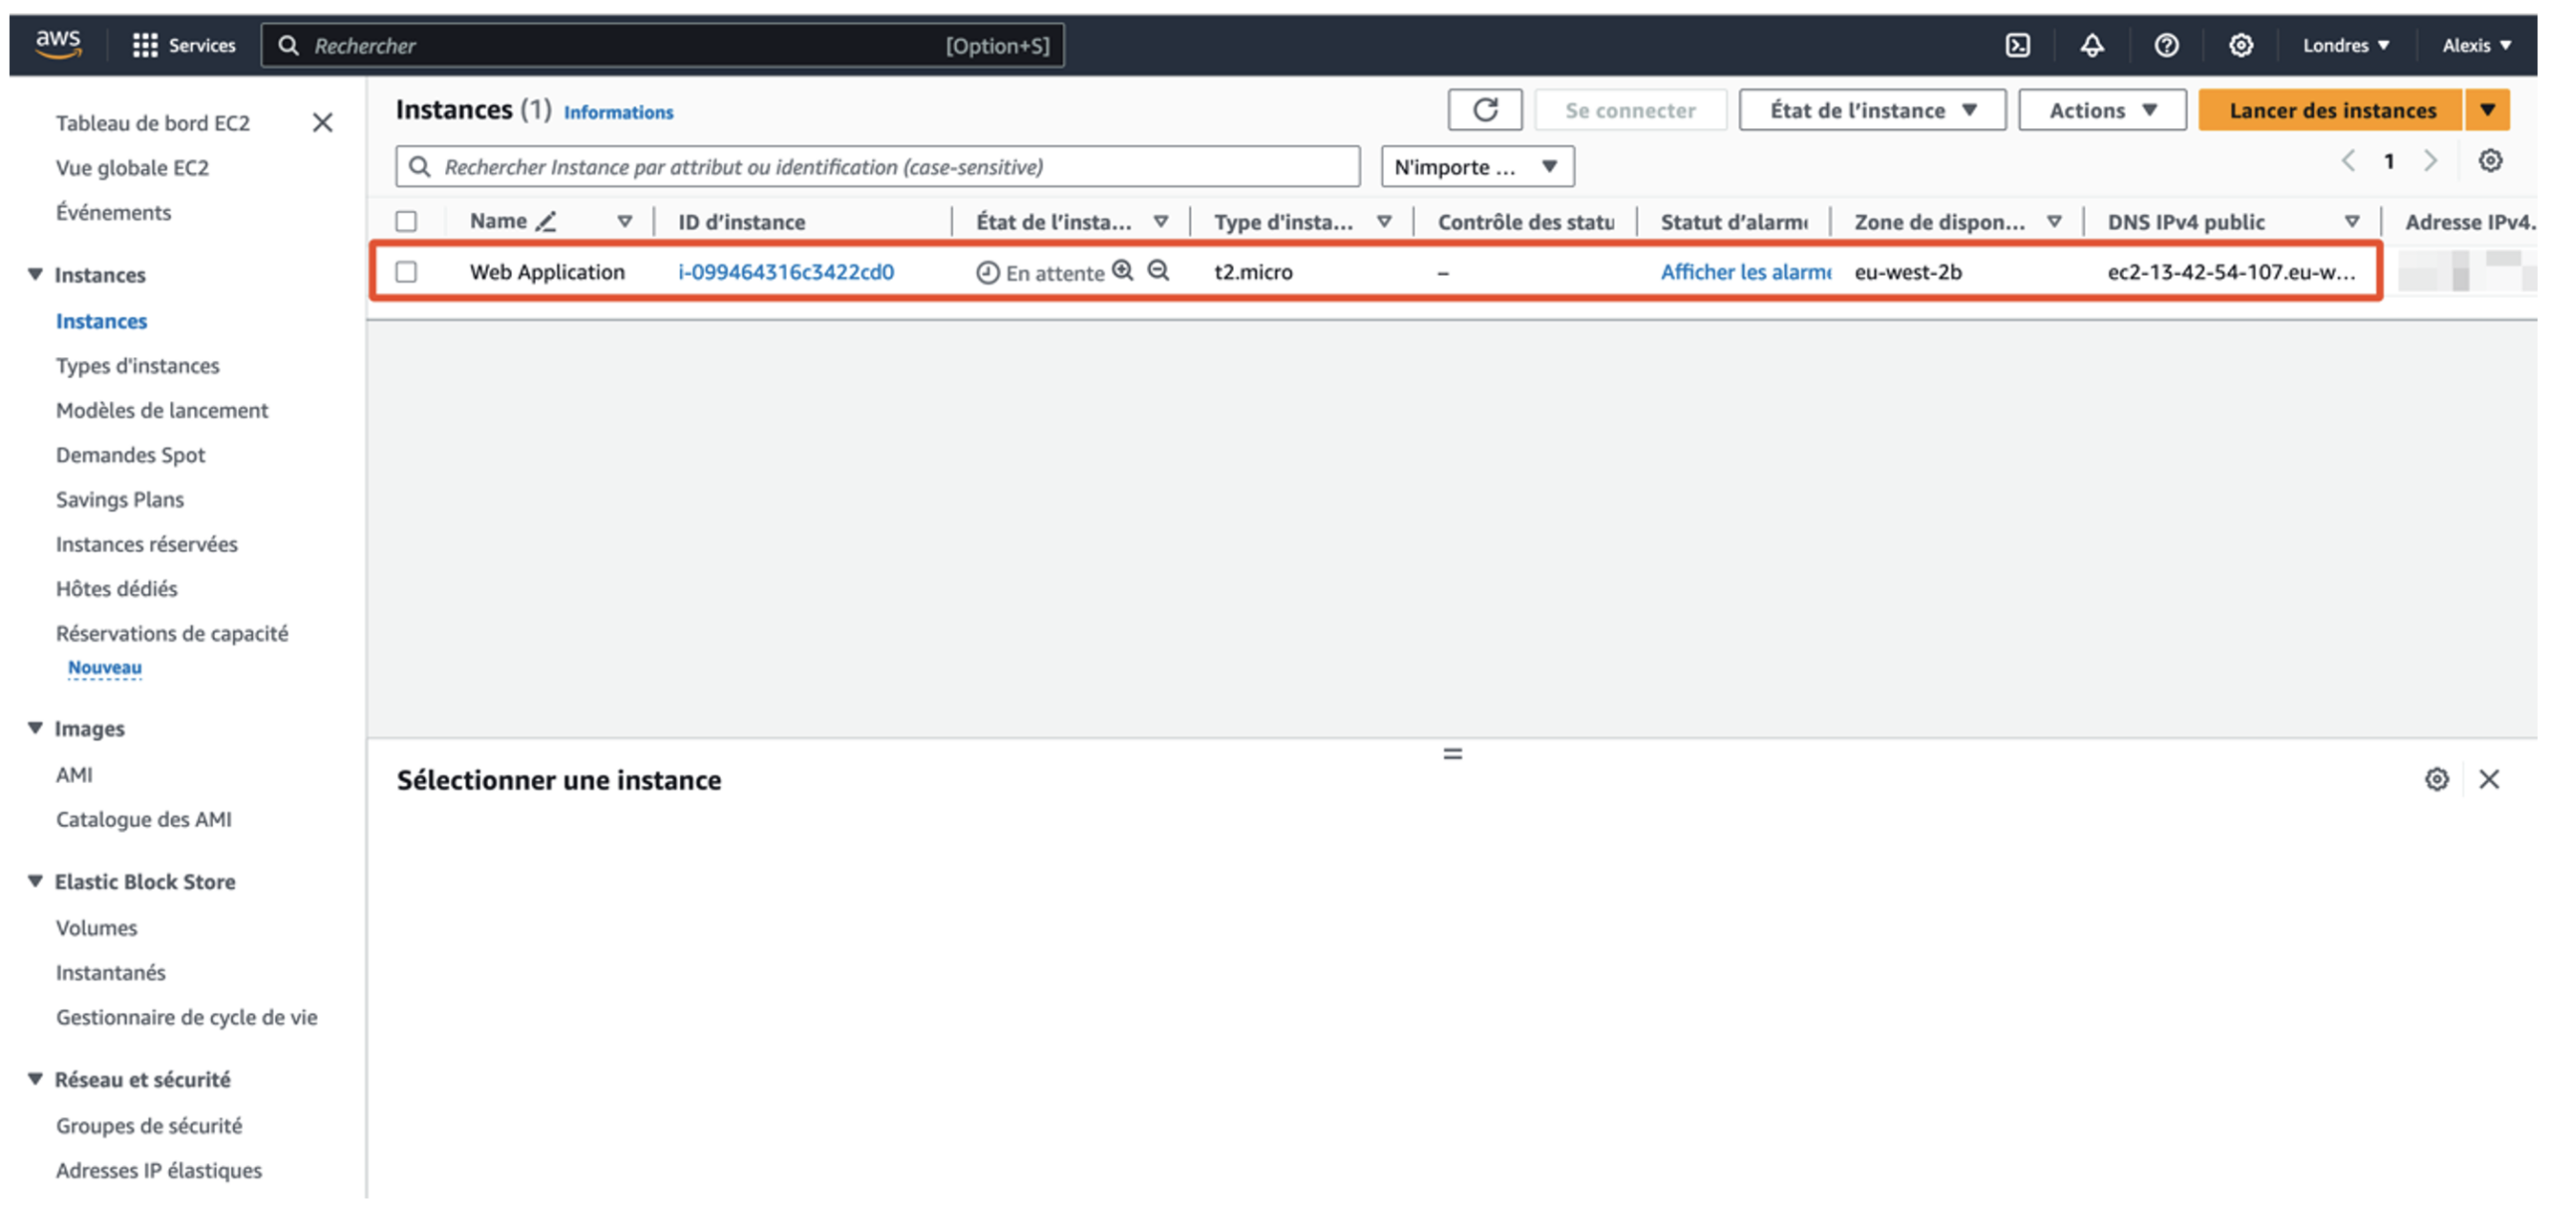
Task: Open the Services grid menu
Action: point(145,46)
